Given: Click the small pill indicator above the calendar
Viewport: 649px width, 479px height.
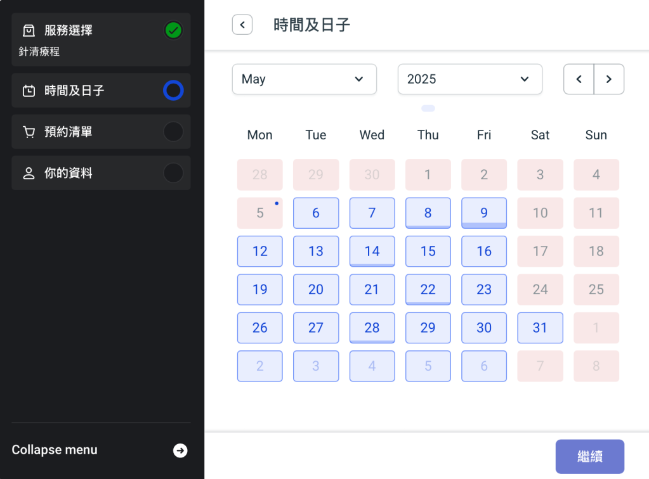Looking at the screenshot, I should point(428,108).
